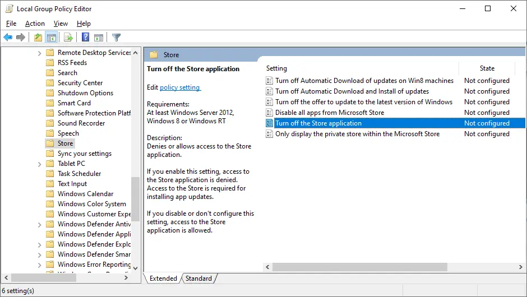Click the Setting column header
This screenshot has width=527, height=297.
coord(276,68)
